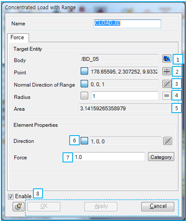Toggle the blue Direction parametric button
This screenshot has width=186, height=221.
pyautogui.click(x=84, y=141)
